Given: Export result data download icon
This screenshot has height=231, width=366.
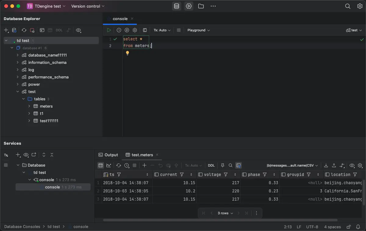Looking at the screenshot, I should (326, 165).
